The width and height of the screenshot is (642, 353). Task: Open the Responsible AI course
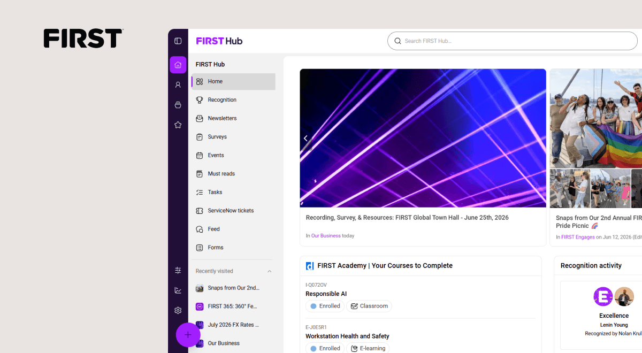pos(326,294)
